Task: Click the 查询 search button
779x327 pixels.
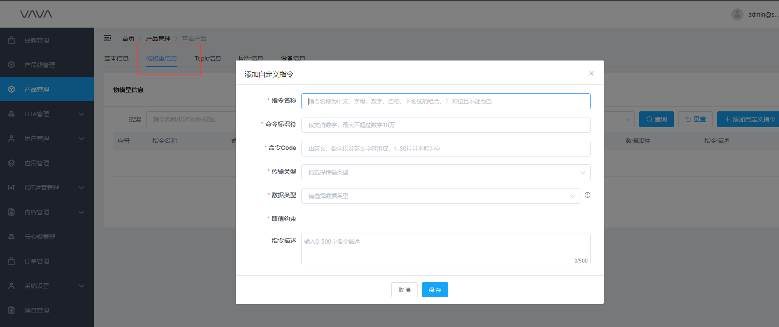Action: [x=656, y=119]
